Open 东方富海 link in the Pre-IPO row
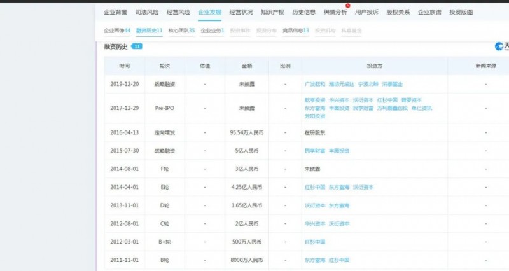Viewport: 509px width, 271px height. (x=315, y=108)
